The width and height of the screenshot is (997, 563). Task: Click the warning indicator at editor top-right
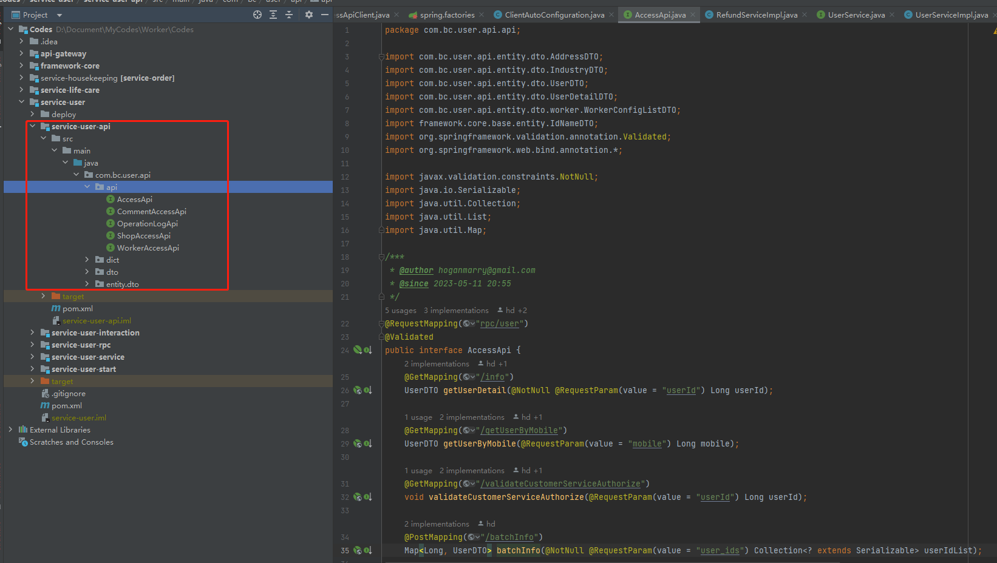(994, 30)
